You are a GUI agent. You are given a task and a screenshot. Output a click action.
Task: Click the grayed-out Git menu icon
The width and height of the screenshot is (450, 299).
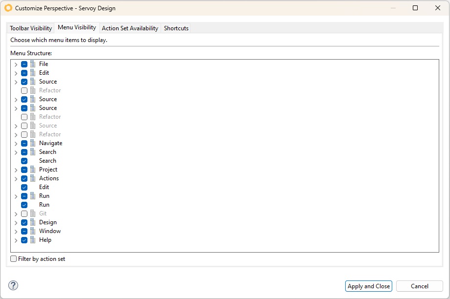tap(33, 214)
